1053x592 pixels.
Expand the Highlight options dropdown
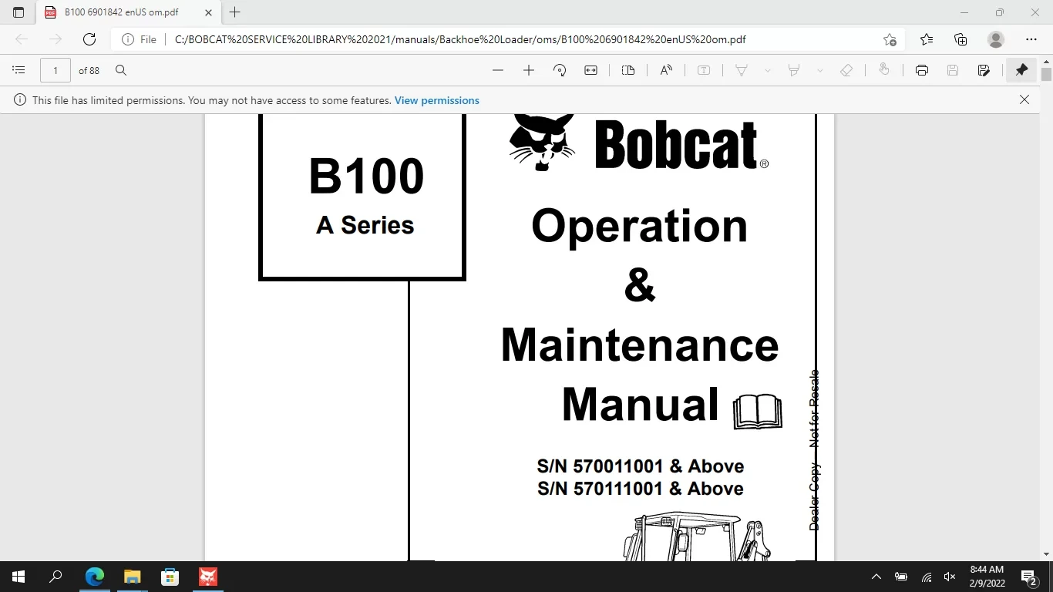click(x=820, y=70)
